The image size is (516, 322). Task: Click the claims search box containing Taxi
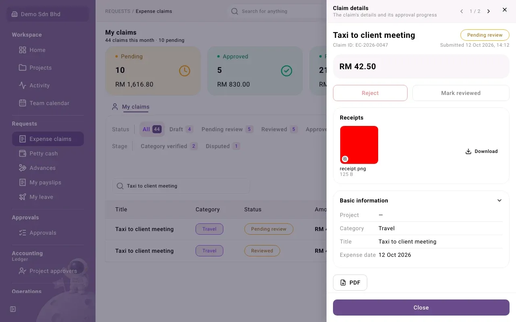[181, 186]
